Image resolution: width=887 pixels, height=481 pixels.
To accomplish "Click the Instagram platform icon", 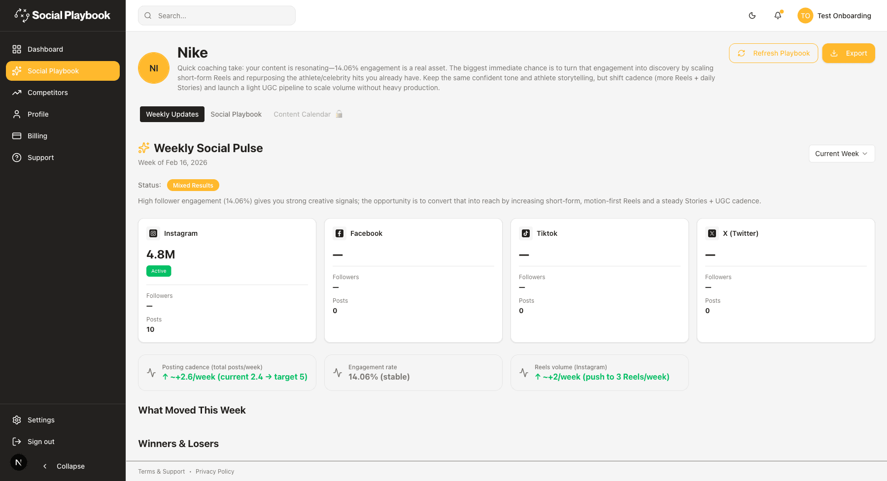I will tap(153, 233).
